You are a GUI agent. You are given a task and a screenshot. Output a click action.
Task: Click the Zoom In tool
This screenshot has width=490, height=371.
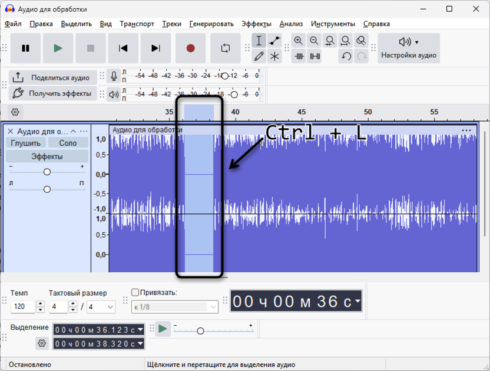pos(300,41)
